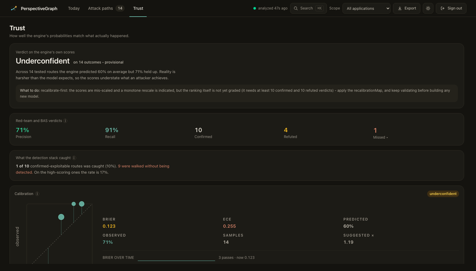Click the top-right calibration chart point

[x=82, y=204]
